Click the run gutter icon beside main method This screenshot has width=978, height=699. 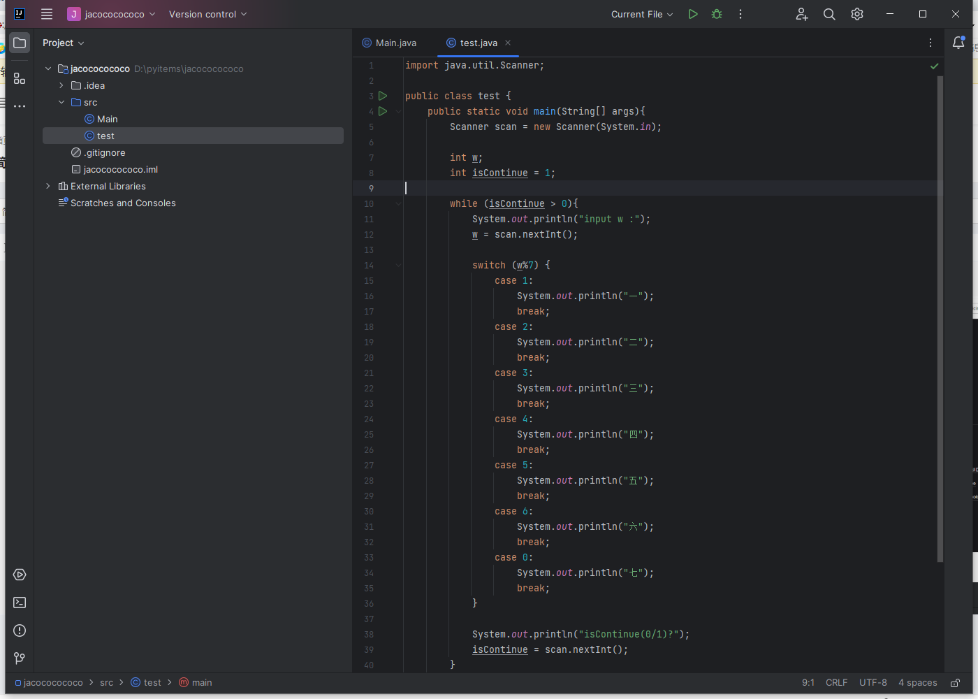[x=383, y=111]
